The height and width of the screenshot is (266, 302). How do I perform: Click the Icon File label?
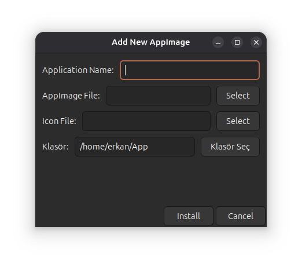click(x=59, y=121)
